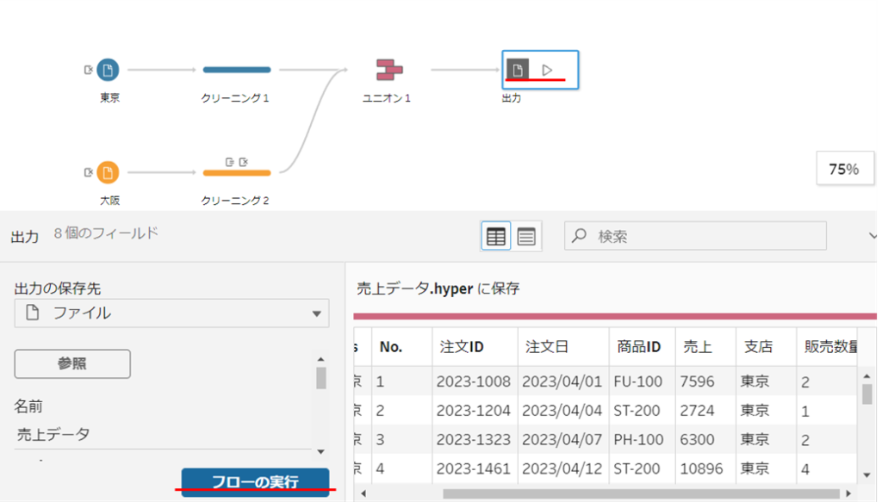Click cell 2023-1323 in 注文ID column
This screenshot has width=882, height=502.
473,440
